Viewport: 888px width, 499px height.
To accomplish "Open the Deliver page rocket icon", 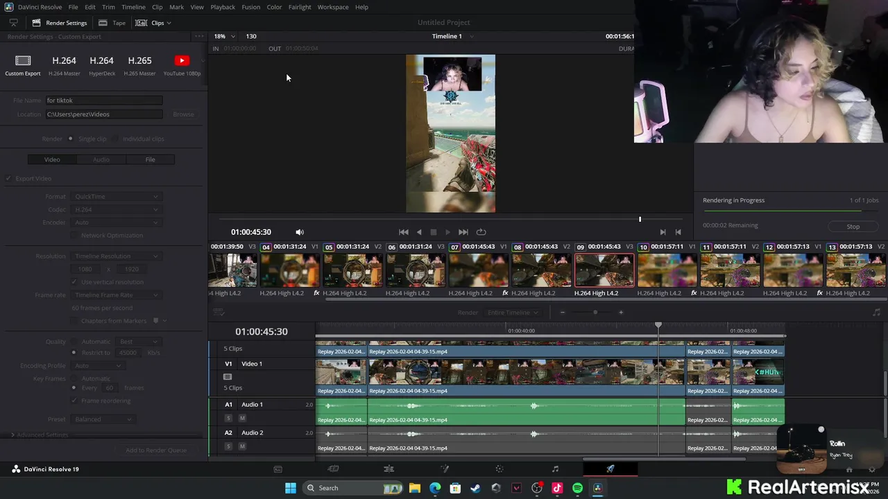I will click(610, 469).
